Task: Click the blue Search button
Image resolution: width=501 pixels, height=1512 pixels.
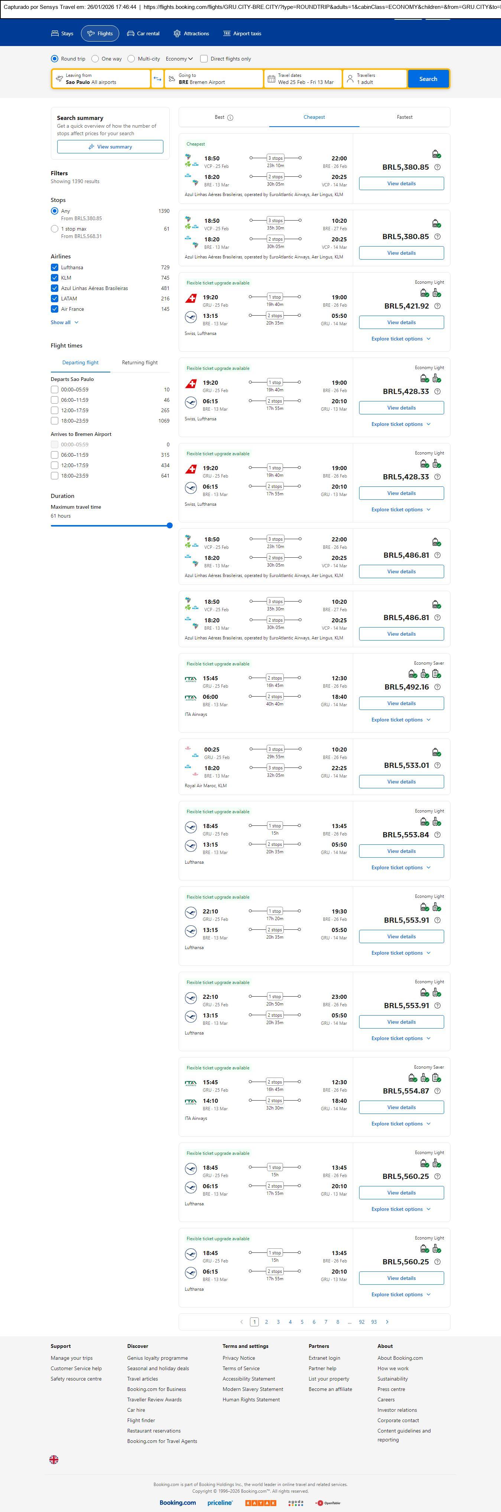Action: [x=427, y=79]
